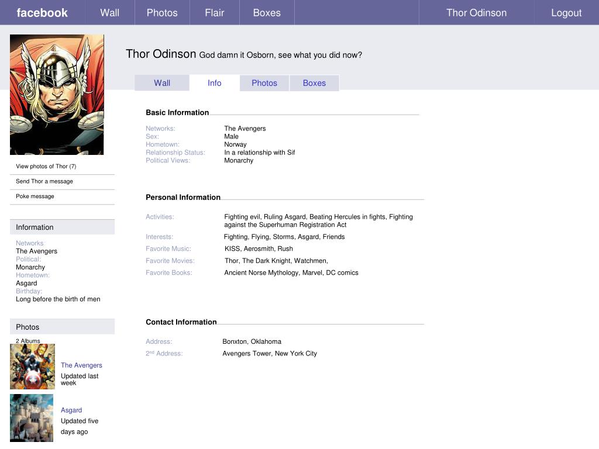The width and height of the screenshot is (599, 449).
Task: Click View photos of Thor (7)
Action: coord(46,167)
